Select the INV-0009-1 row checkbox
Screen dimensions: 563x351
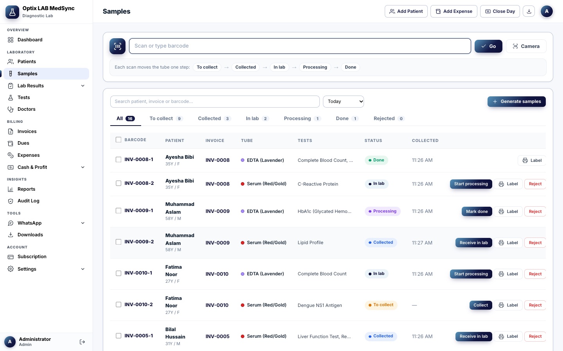point(118,211)
